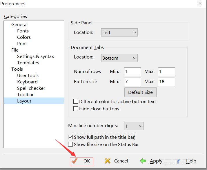Open the Side Panel Location dropdown
This screenshot has width=207, height=170.
119,33
